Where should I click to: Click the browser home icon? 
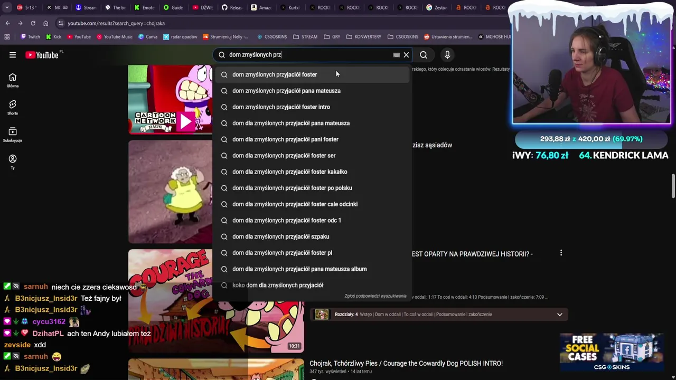pos(45,23)
